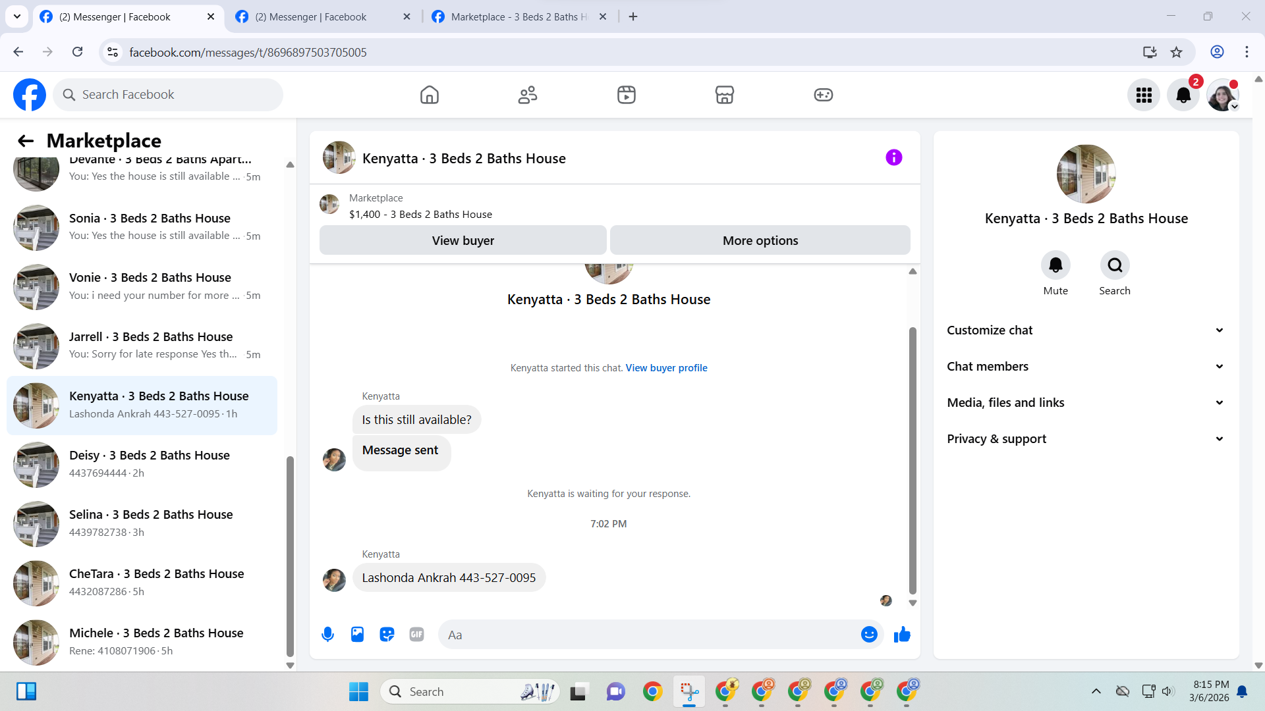Send a thumbs-up like
The height and width of the screenshot is (711, 1265).
coord(902,635)
